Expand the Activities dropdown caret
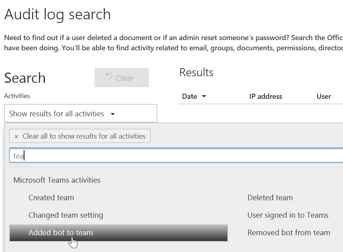This screenshot has height=252, width=343. pos(113,114)
